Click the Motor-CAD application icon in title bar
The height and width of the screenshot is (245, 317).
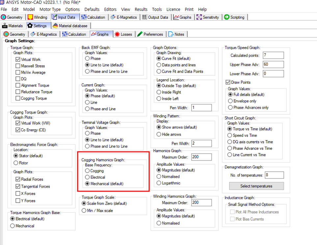[2, 2]
